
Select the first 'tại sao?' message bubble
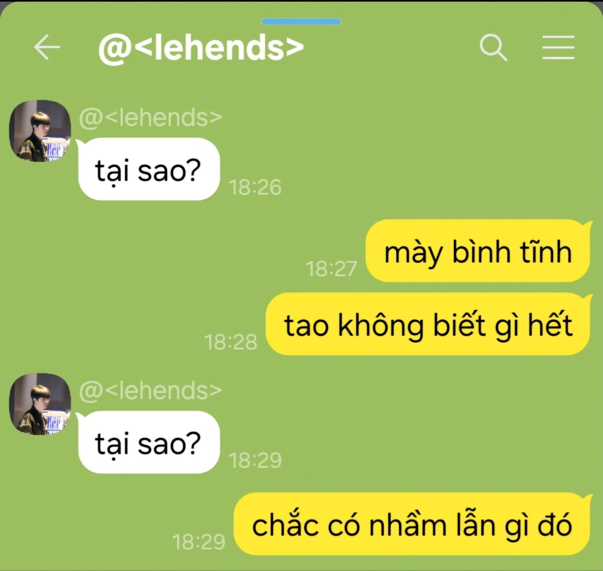point(148,169)
